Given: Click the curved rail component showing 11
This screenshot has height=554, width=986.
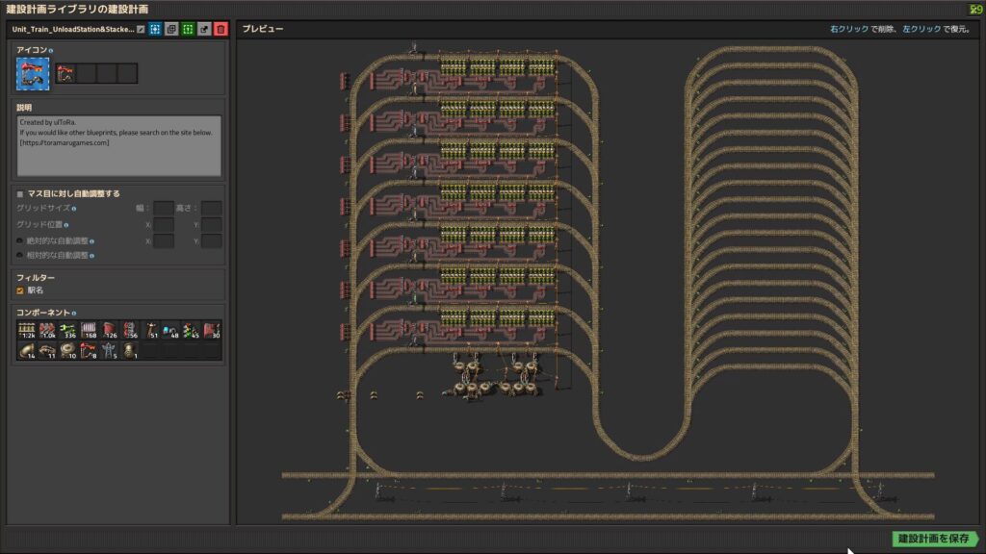Looking at the screenshot, I should click(x=47, y=350).
